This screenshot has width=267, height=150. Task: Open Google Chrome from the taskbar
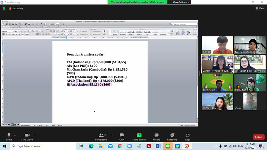coord(120,146)
